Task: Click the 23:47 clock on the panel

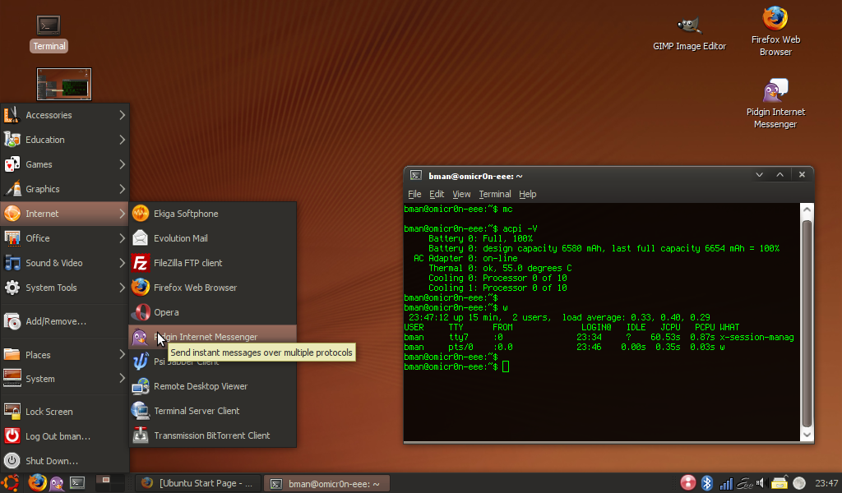Action: point(826,483)
